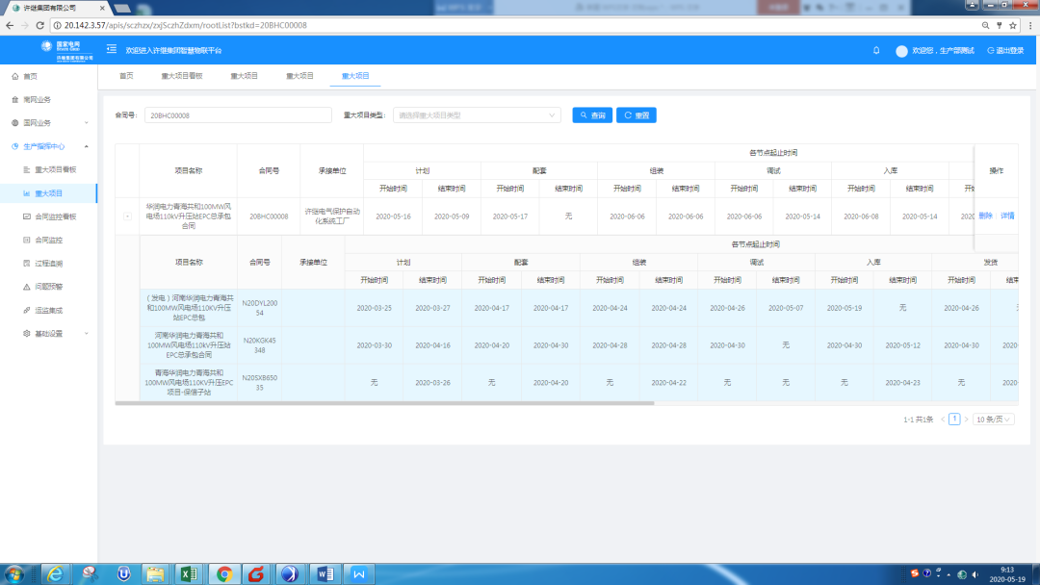Image resolution: width=1040 pixels, height=585 pixels.
Task: Open the 重大项目类型 dropdown
Action: pyautogui.click(x=477, y=115)
